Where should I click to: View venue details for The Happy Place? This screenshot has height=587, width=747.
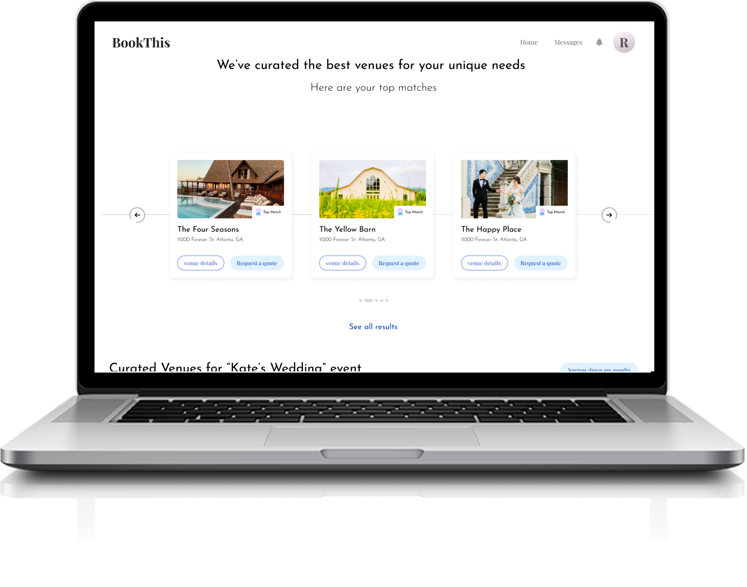point(485,264)
